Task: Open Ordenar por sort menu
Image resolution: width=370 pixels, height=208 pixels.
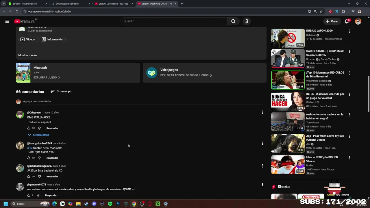Action: pyautogui.click(x=62, y=91)
